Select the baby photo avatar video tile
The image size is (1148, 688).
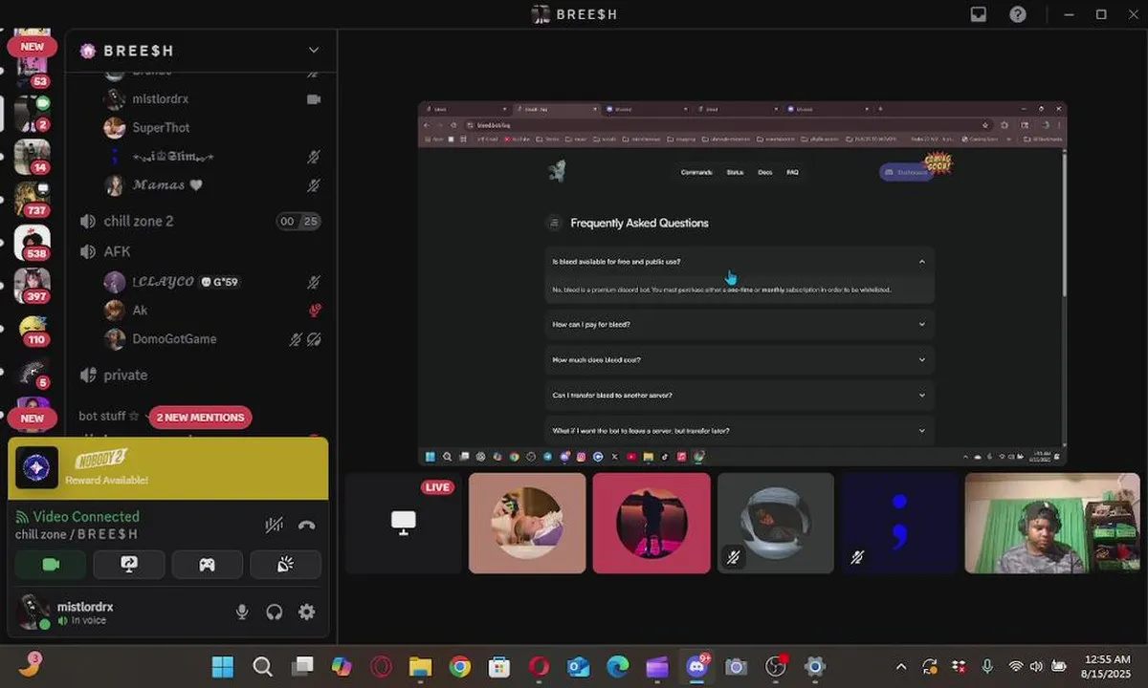[527, 523]
